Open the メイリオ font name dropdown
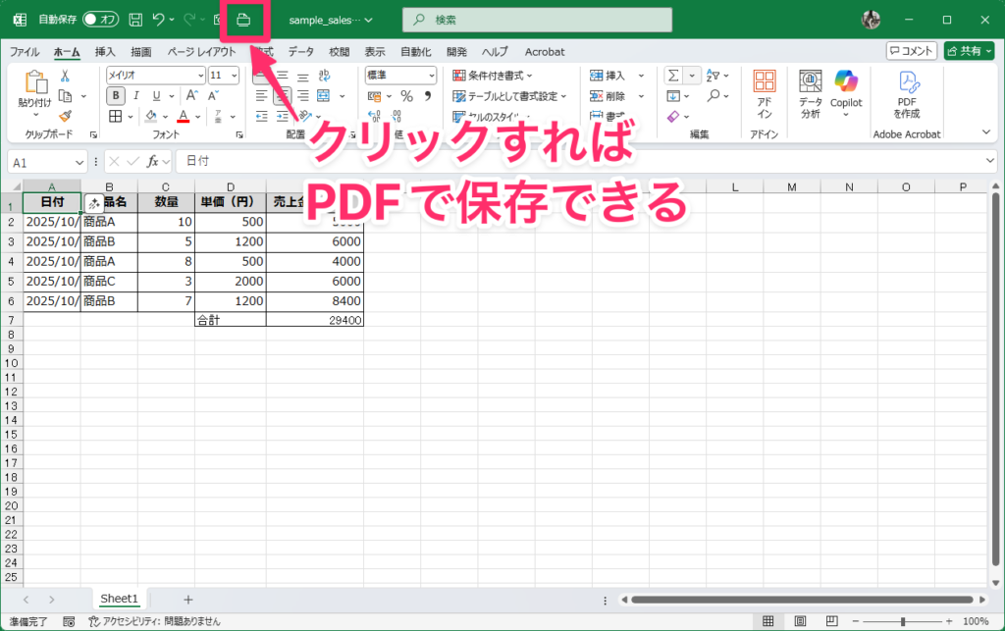 coord(199,75)
